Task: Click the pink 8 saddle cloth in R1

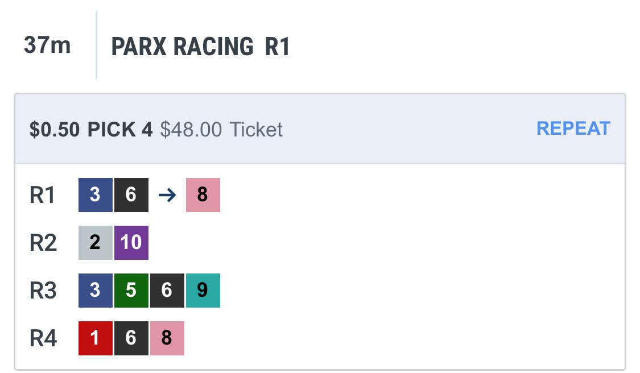Action: click(x=203, y=194)
